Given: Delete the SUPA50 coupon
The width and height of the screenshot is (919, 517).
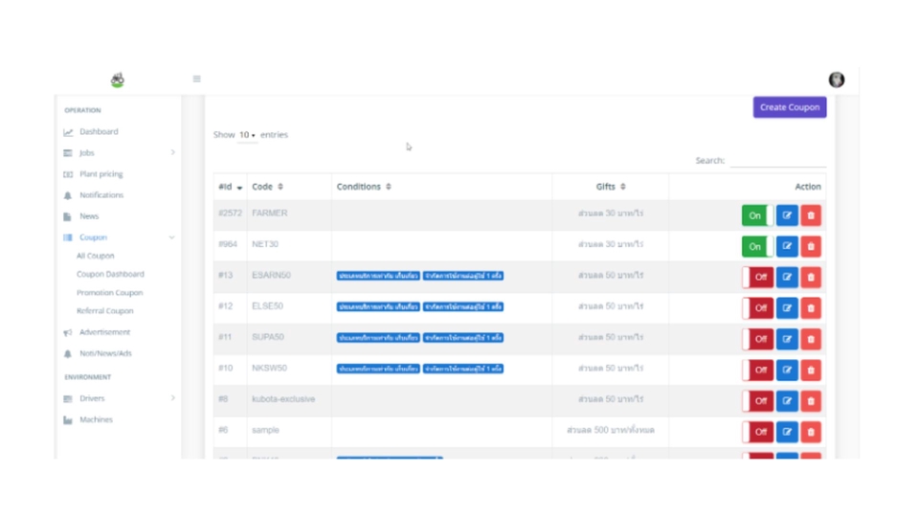Looking at the screenshot, I should 811,339.
